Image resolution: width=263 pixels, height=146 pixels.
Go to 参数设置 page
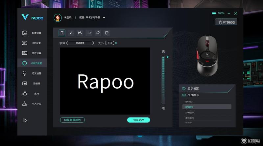pyautogui.click(x=32, y=53)
